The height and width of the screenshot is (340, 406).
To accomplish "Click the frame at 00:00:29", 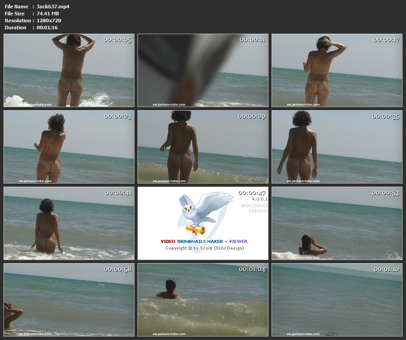I will tap(203, 147).
